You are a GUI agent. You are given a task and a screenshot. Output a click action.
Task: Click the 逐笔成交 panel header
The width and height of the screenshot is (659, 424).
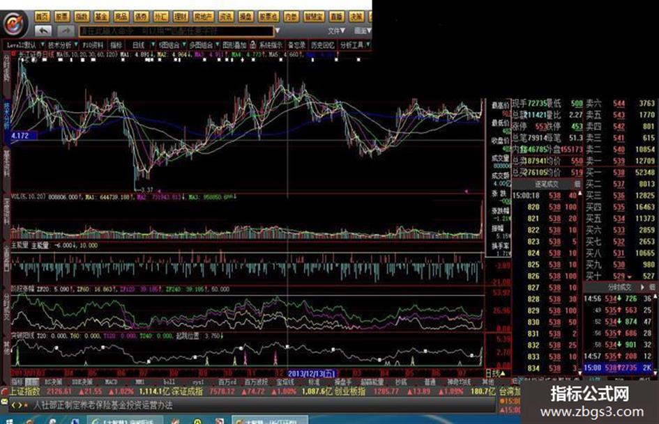tap(546, 184)
